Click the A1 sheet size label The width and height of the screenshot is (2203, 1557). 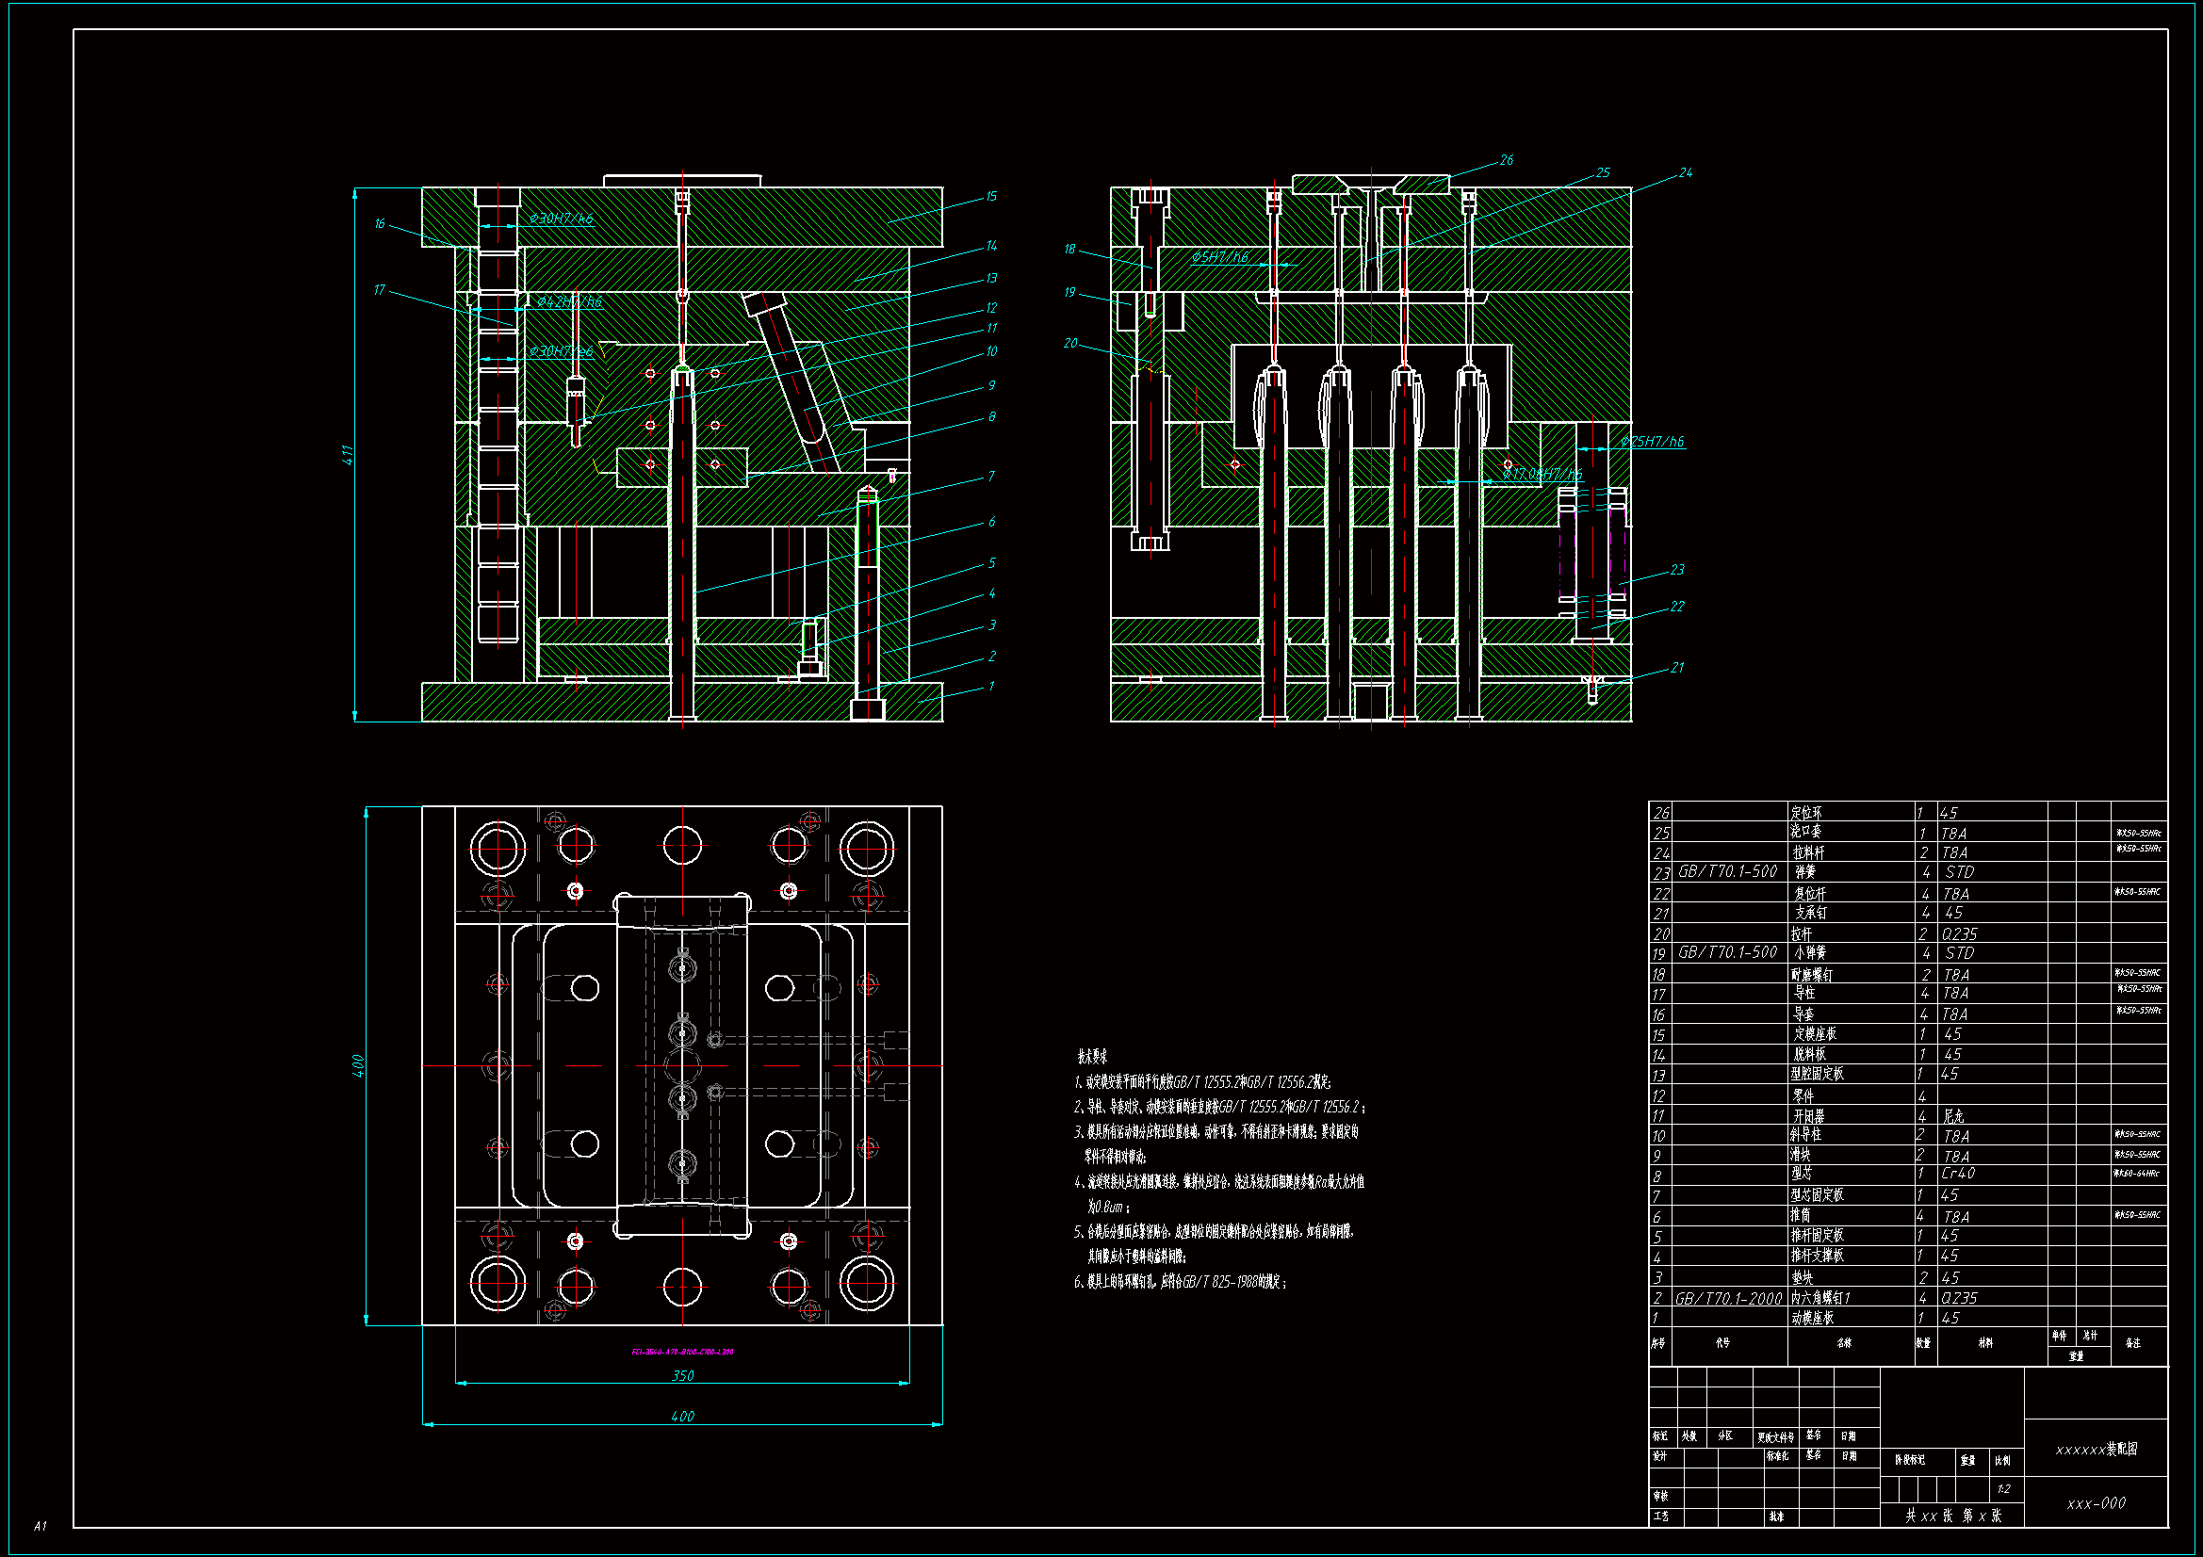tap(40, 1525)
